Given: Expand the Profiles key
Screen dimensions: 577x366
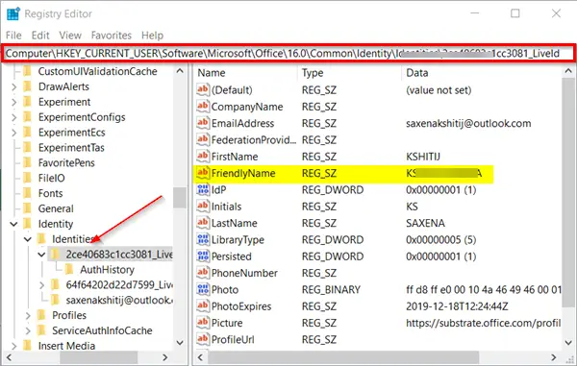Looking at the screenshot, I should pos(28,316).
